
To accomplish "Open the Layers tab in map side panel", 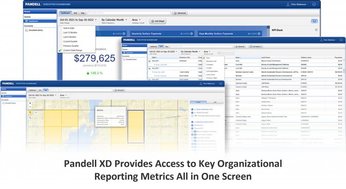I will [198, 102].
